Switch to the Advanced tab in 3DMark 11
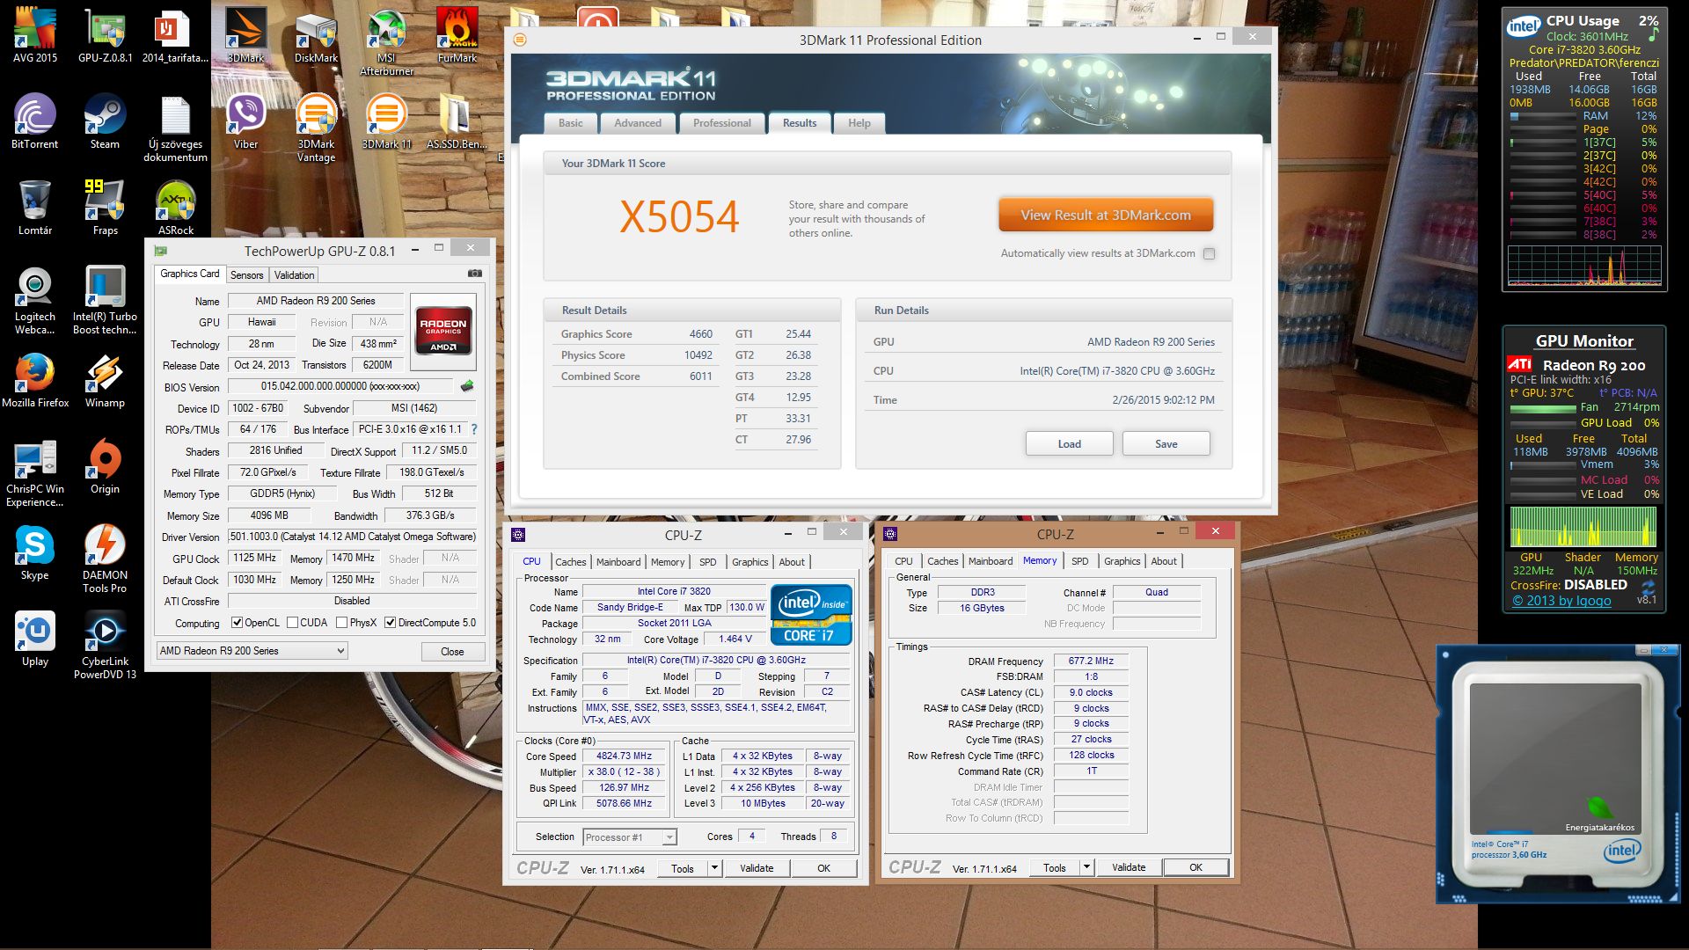The image size is (1689, 950). pos(638,123)
